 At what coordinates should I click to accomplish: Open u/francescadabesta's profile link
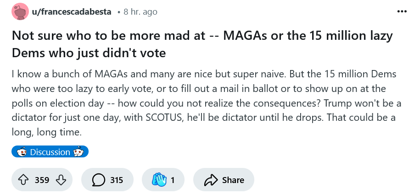coord(71,12)
